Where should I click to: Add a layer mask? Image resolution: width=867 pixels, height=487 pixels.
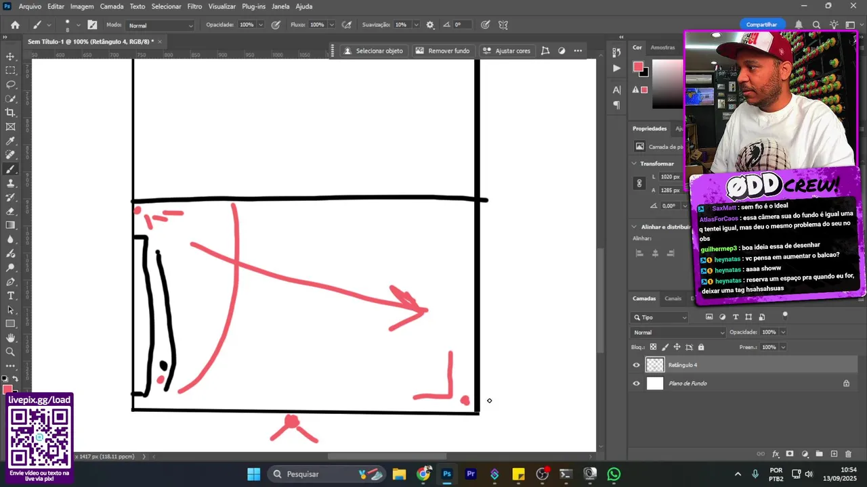[790, 454]
